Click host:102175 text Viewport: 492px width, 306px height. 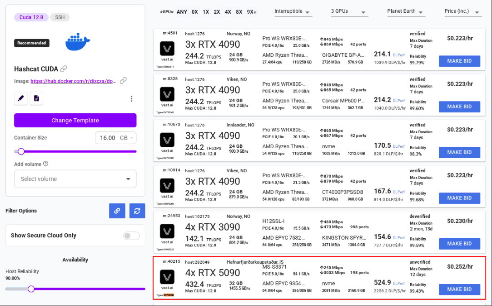coord(197,216)
